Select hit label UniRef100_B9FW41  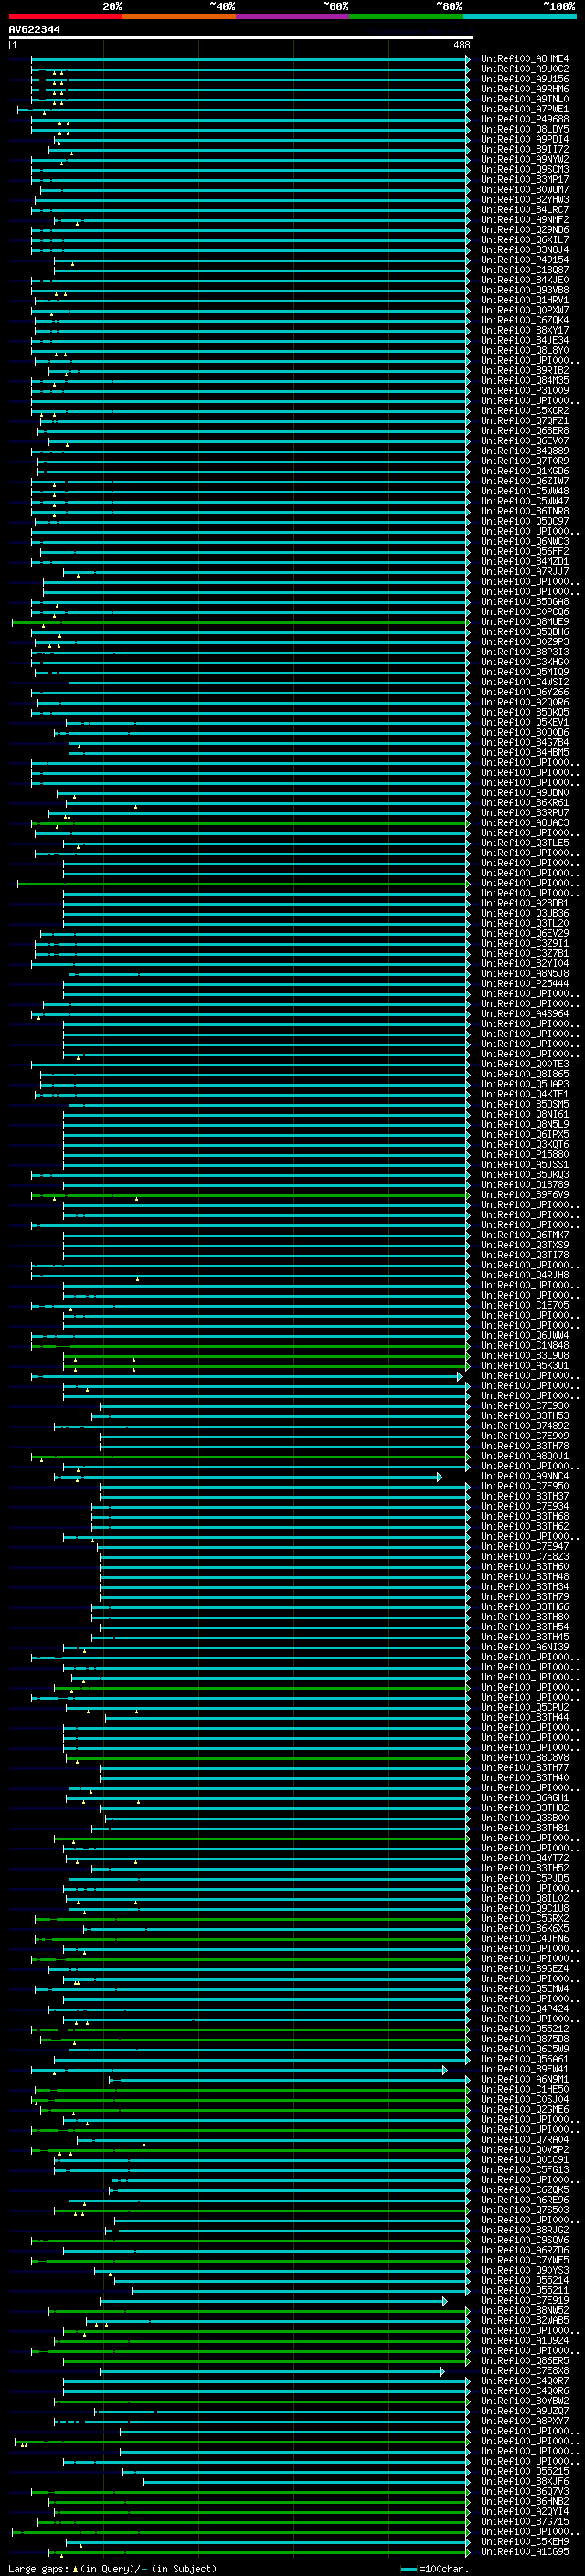(525, 2069)
